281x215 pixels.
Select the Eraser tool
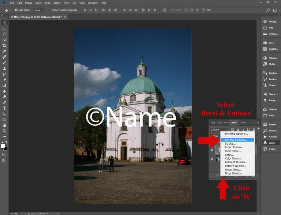pos(4,80)
